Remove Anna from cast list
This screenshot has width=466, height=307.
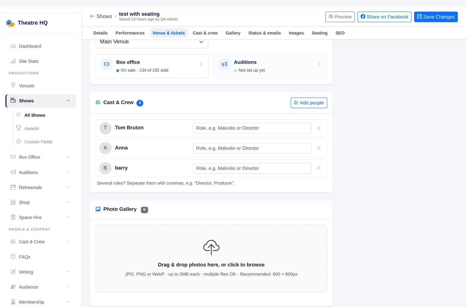click(x=319, y=148)
